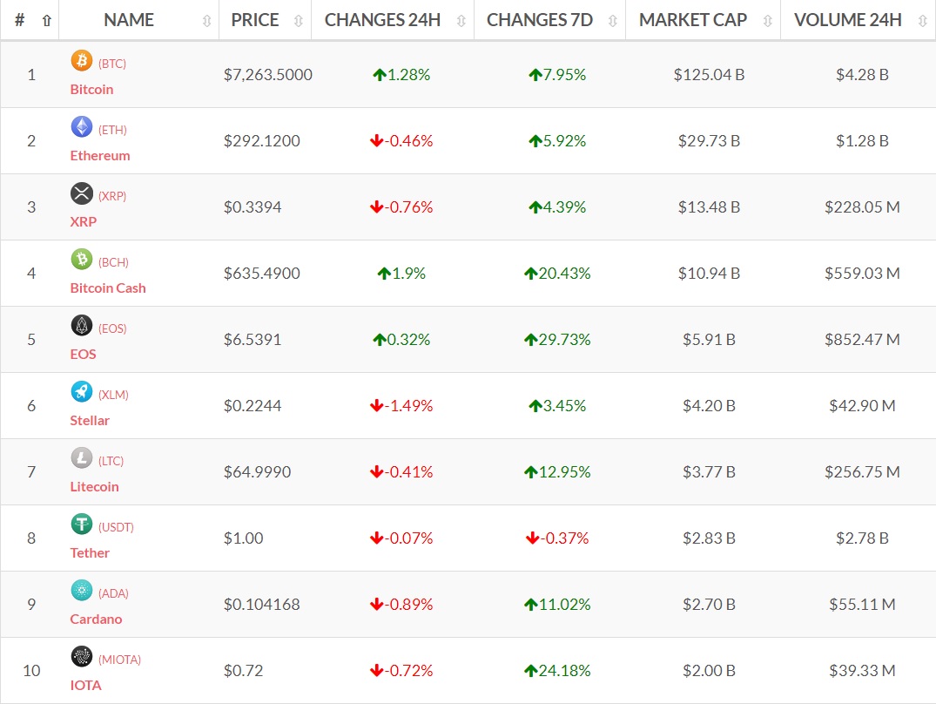Click EOS volume $852.47 M
The width and height of the screenshot is (936, 704).
point(863,340)
